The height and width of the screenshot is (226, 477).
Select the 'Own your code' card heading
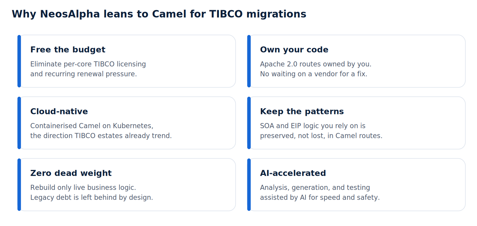[294, 50]
